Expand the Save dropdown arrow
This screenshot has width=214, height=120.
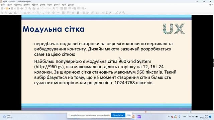[14, 8]
